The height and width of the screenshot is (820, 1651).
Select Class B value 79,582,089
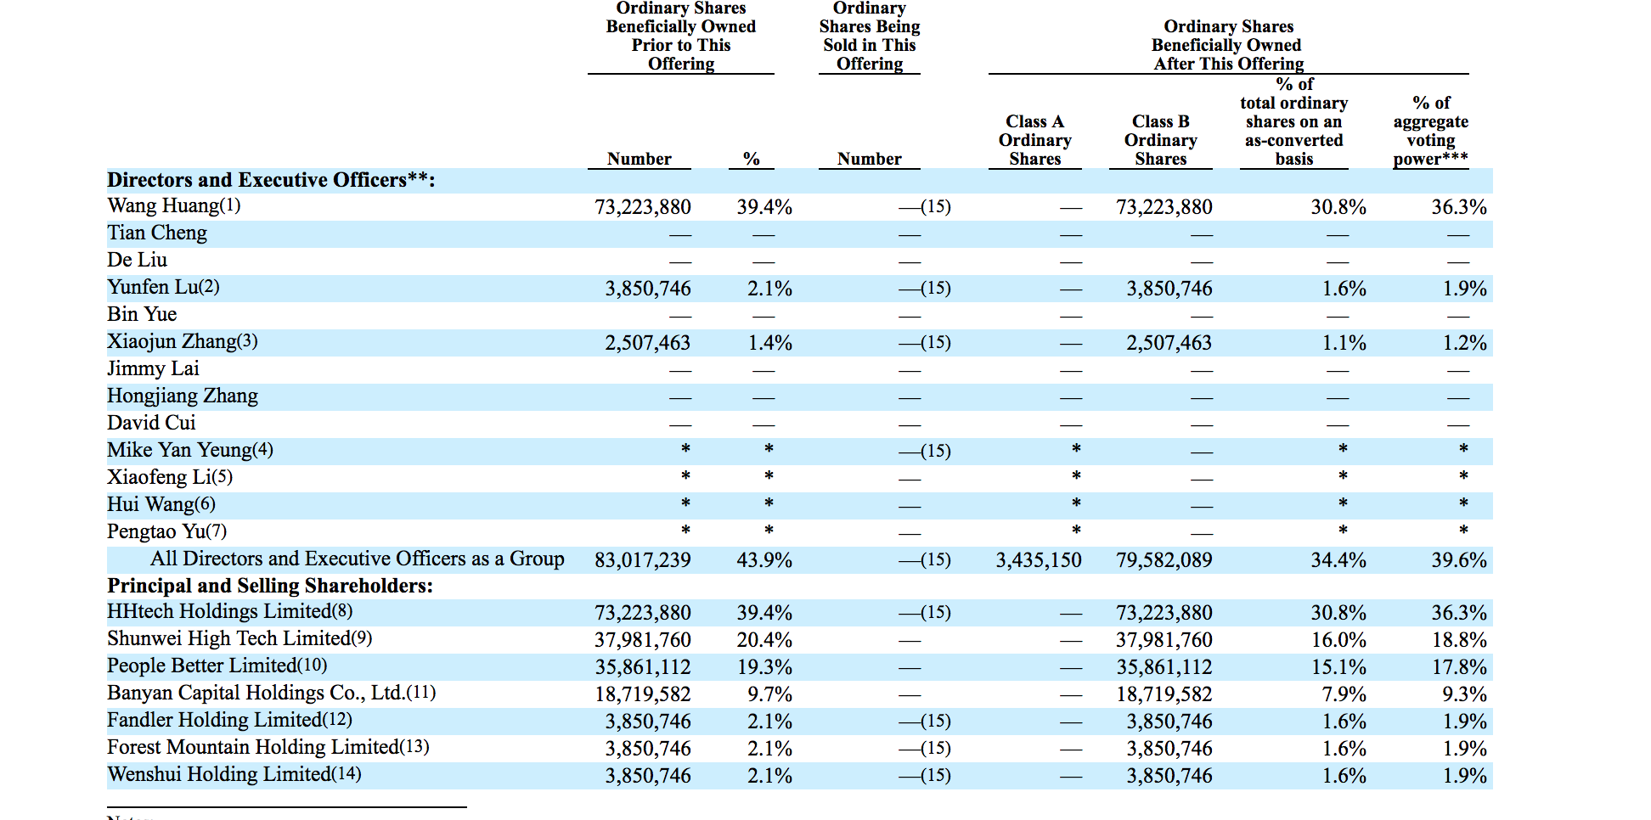(x=1164, y=560)
